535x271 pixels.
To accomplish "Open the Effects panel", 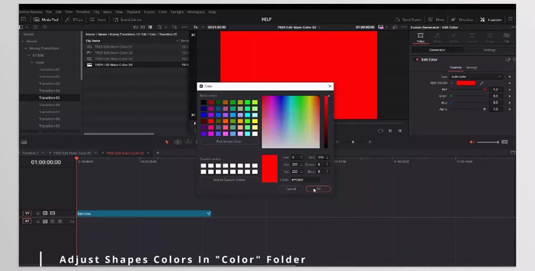I will tap(74, 20).
